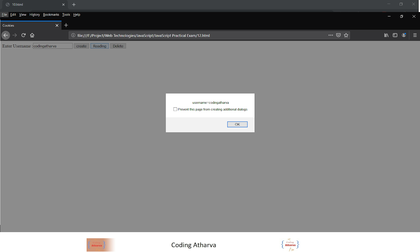Click the back navigation arrow
The width and height of the screenshot is (420, 252).
point(6,35)
